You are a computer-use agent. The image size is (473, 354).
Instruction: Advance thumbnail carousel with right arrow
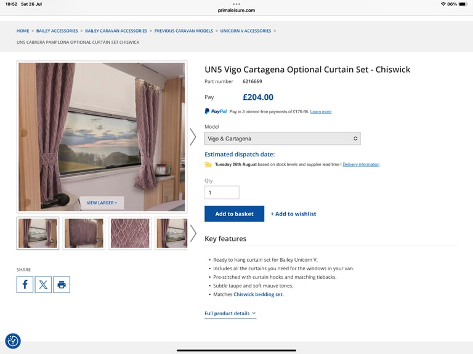pyautogui.click(x=193, y=233)
